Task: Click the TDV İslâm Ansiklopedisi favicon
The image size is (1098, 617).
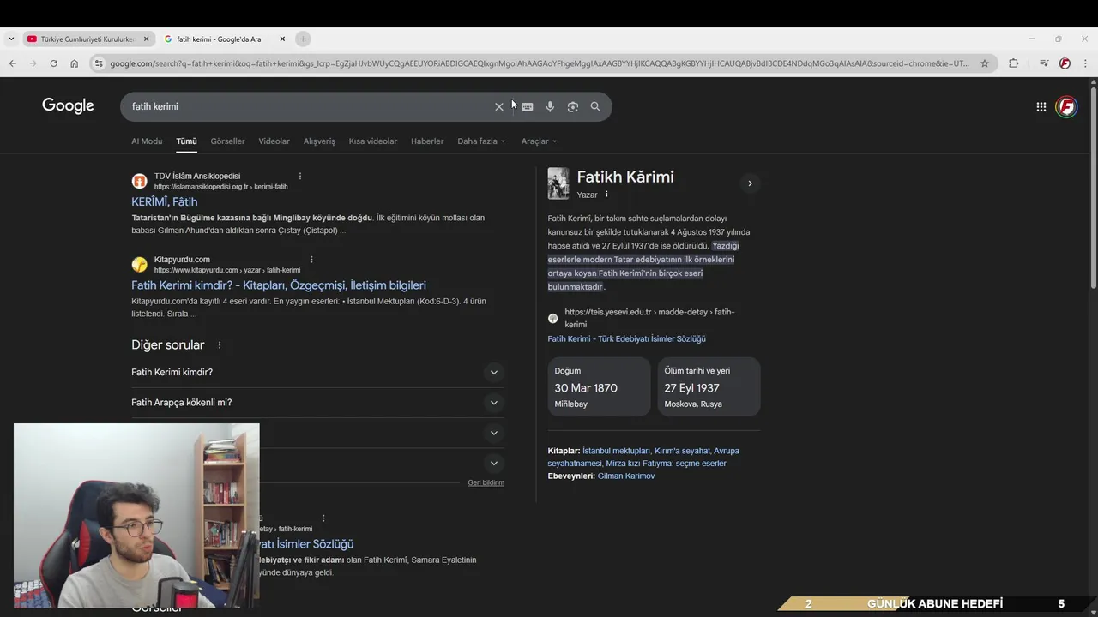Action: (139, 181)
